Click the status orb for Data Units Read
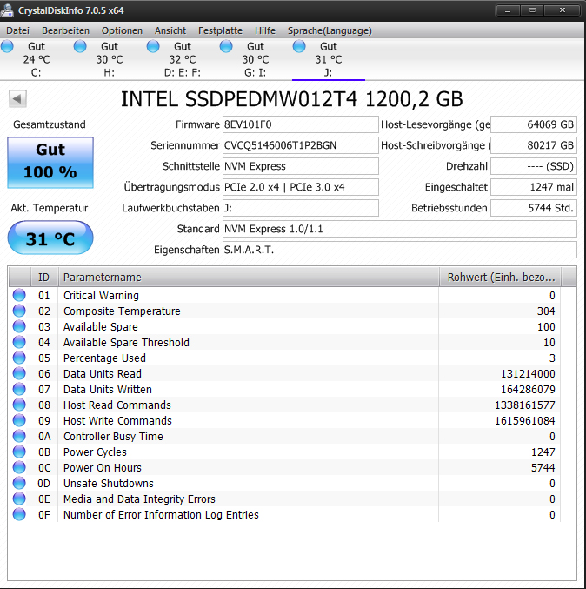586x589 pixels. (19, 373)
